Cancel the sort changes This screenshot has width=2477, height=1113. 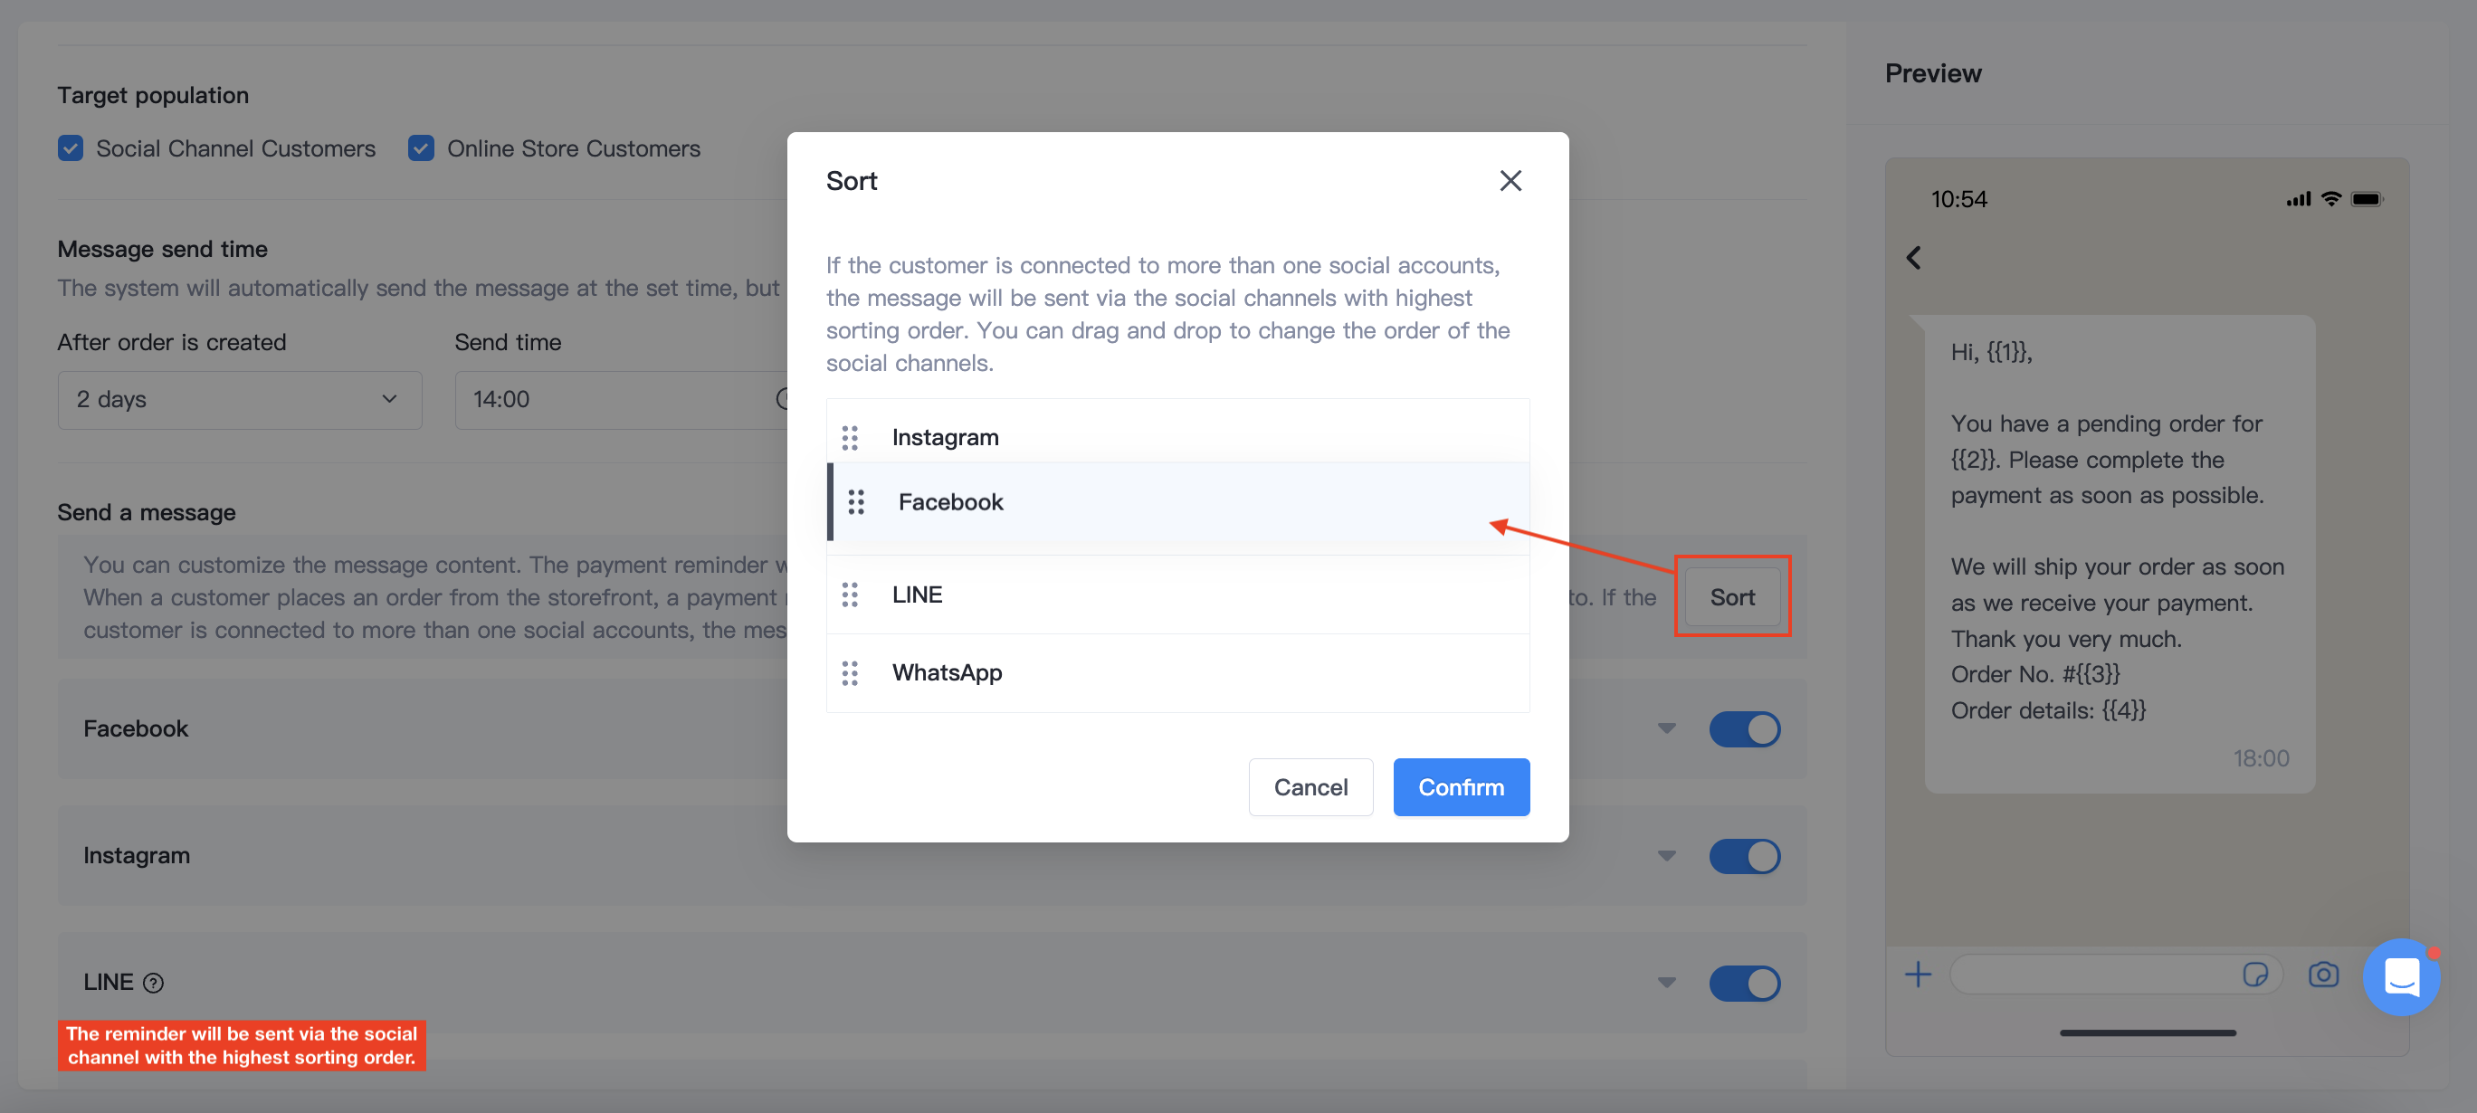click(1310, 787)
